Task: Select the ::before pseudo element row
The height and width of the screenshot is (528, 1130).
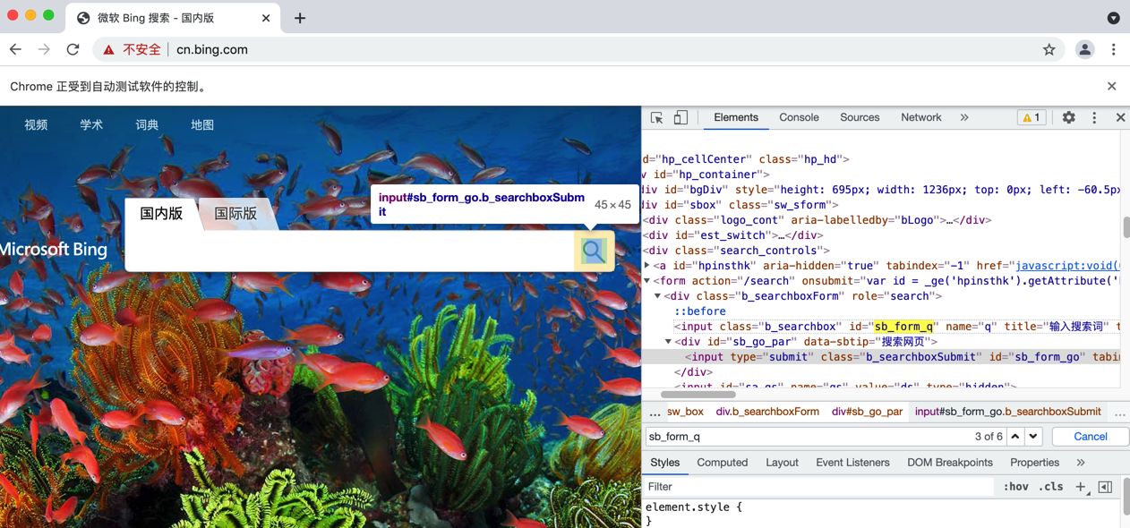Action: point(699,311)
